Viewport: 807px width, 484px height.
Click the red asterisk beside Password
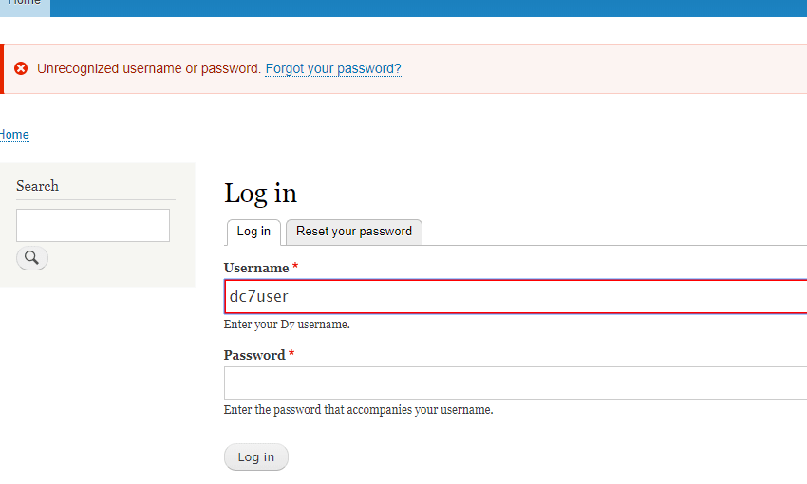pos(291,353)
